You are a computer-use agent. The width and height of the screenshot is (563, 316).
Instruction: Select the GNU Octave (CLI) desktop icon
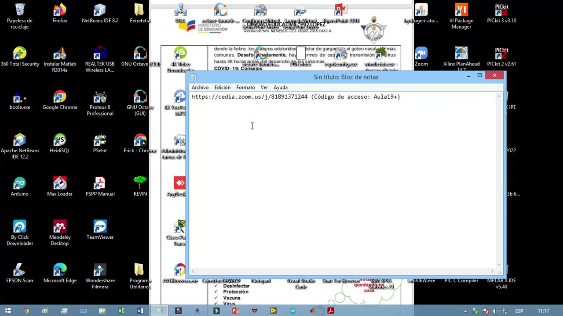tap(140, 57)
